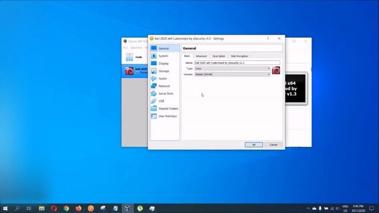Open the Display settings category
The image size is (379, 213).
165,63
